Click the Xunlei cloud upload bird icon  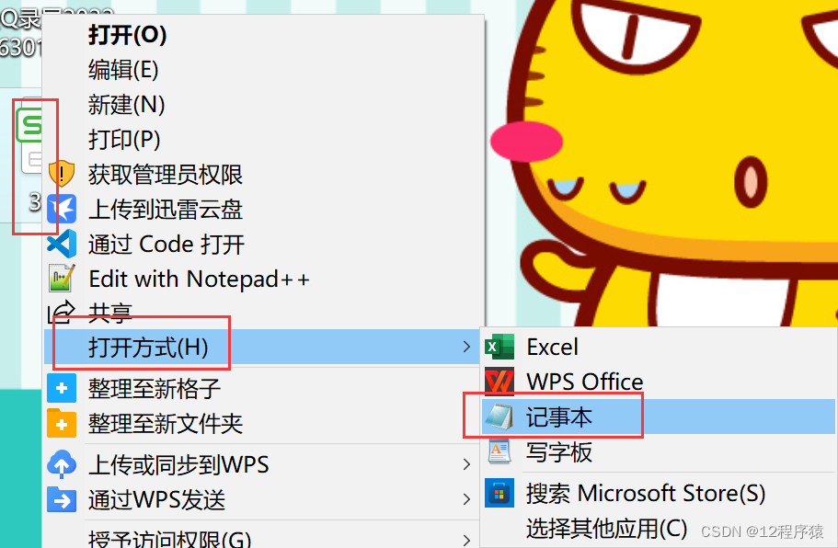point(62,209)
